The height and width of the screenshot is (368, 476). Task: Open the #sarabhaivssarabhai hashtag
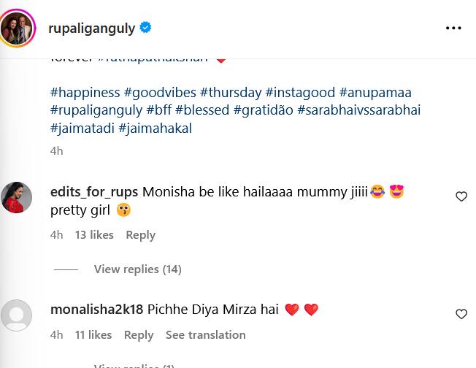[x=358, y=110]
